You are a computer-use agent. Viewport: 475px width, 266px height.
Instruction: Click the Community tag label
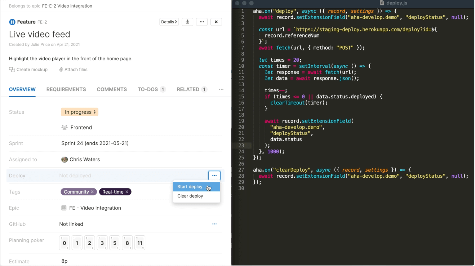pyautogui.click(x=76, y=192)
